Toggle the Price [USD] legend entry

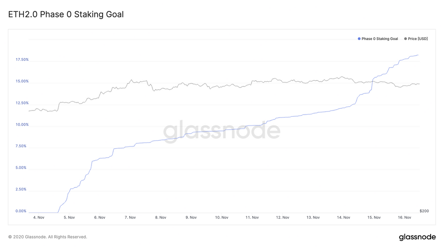pyautogui.click(x=416, y=39)
